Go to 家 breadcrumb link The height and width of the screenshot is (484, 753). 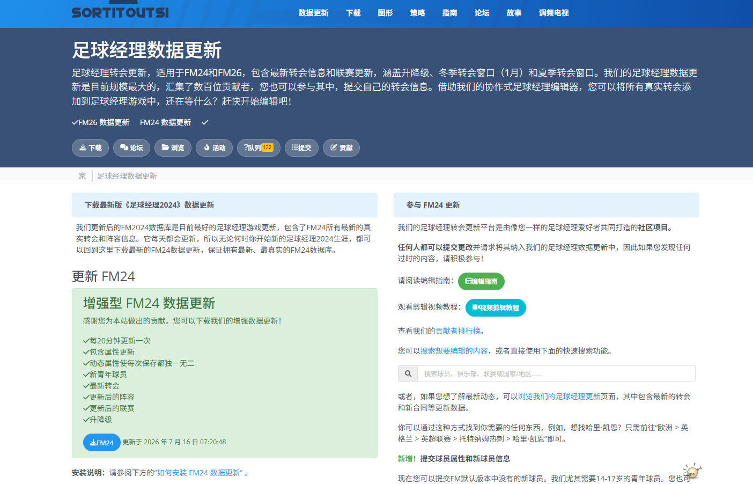82,176
